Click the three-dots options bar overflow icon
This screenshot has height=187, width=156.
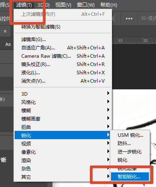pos(129,19)
